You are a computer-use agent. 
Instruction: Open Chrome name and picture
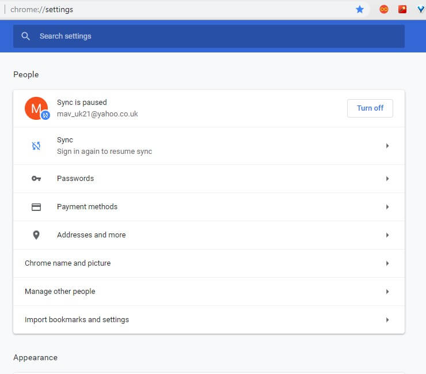[x=68, y=263]
